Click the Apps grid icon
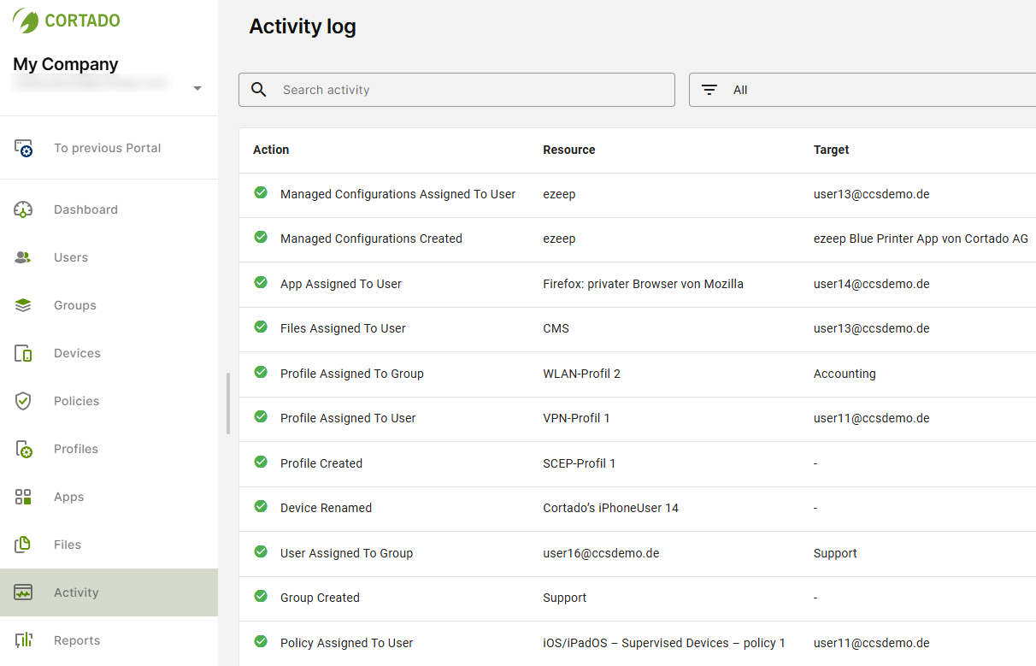 (x=23, y=497)
